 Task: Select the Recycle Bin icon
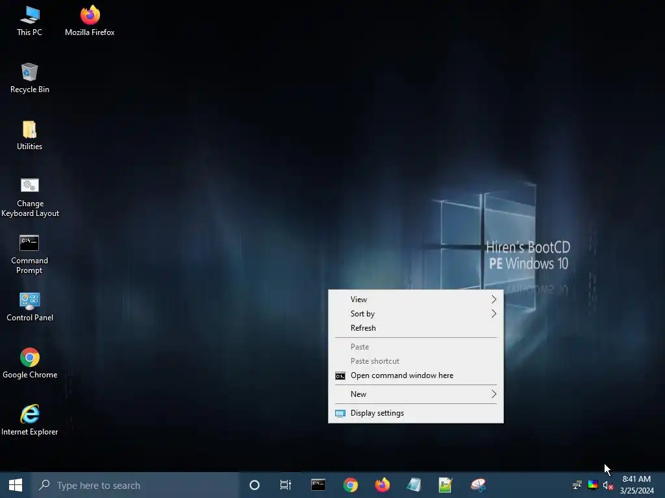(x=29, y=78)
